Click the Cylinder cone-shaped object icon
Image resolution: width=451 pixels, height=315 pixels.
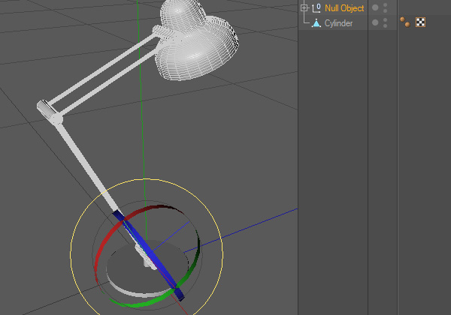(316, 23)
